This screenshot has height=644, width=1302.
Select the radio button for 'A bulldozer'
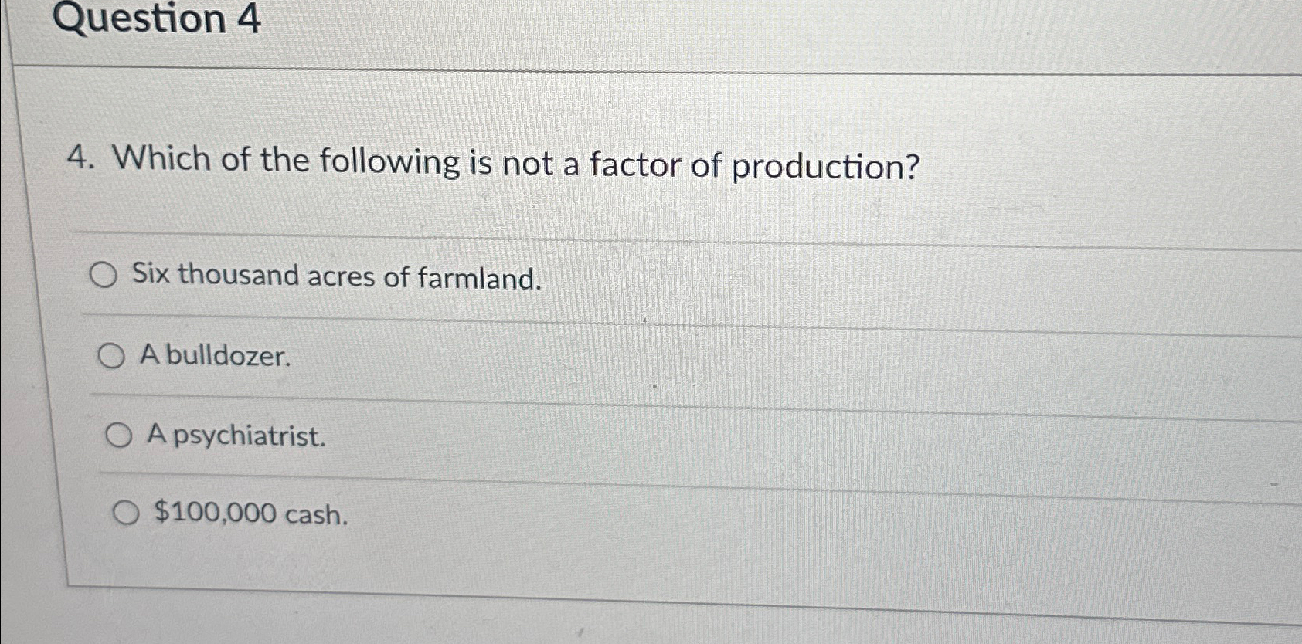click(112, 356)
